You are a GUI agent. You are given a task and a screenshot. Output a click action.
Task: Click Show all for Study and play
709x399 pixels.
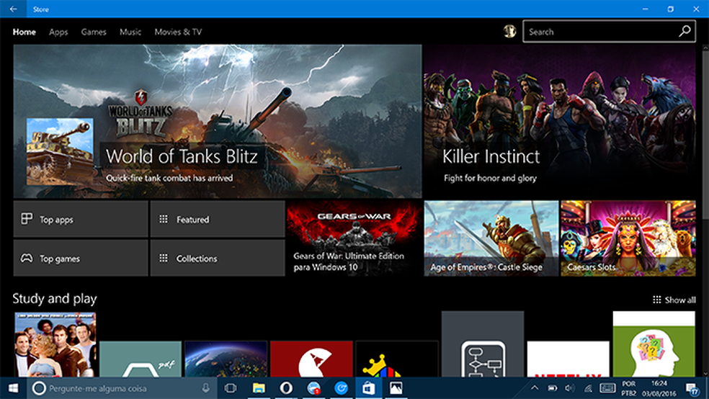coord(674,300)
